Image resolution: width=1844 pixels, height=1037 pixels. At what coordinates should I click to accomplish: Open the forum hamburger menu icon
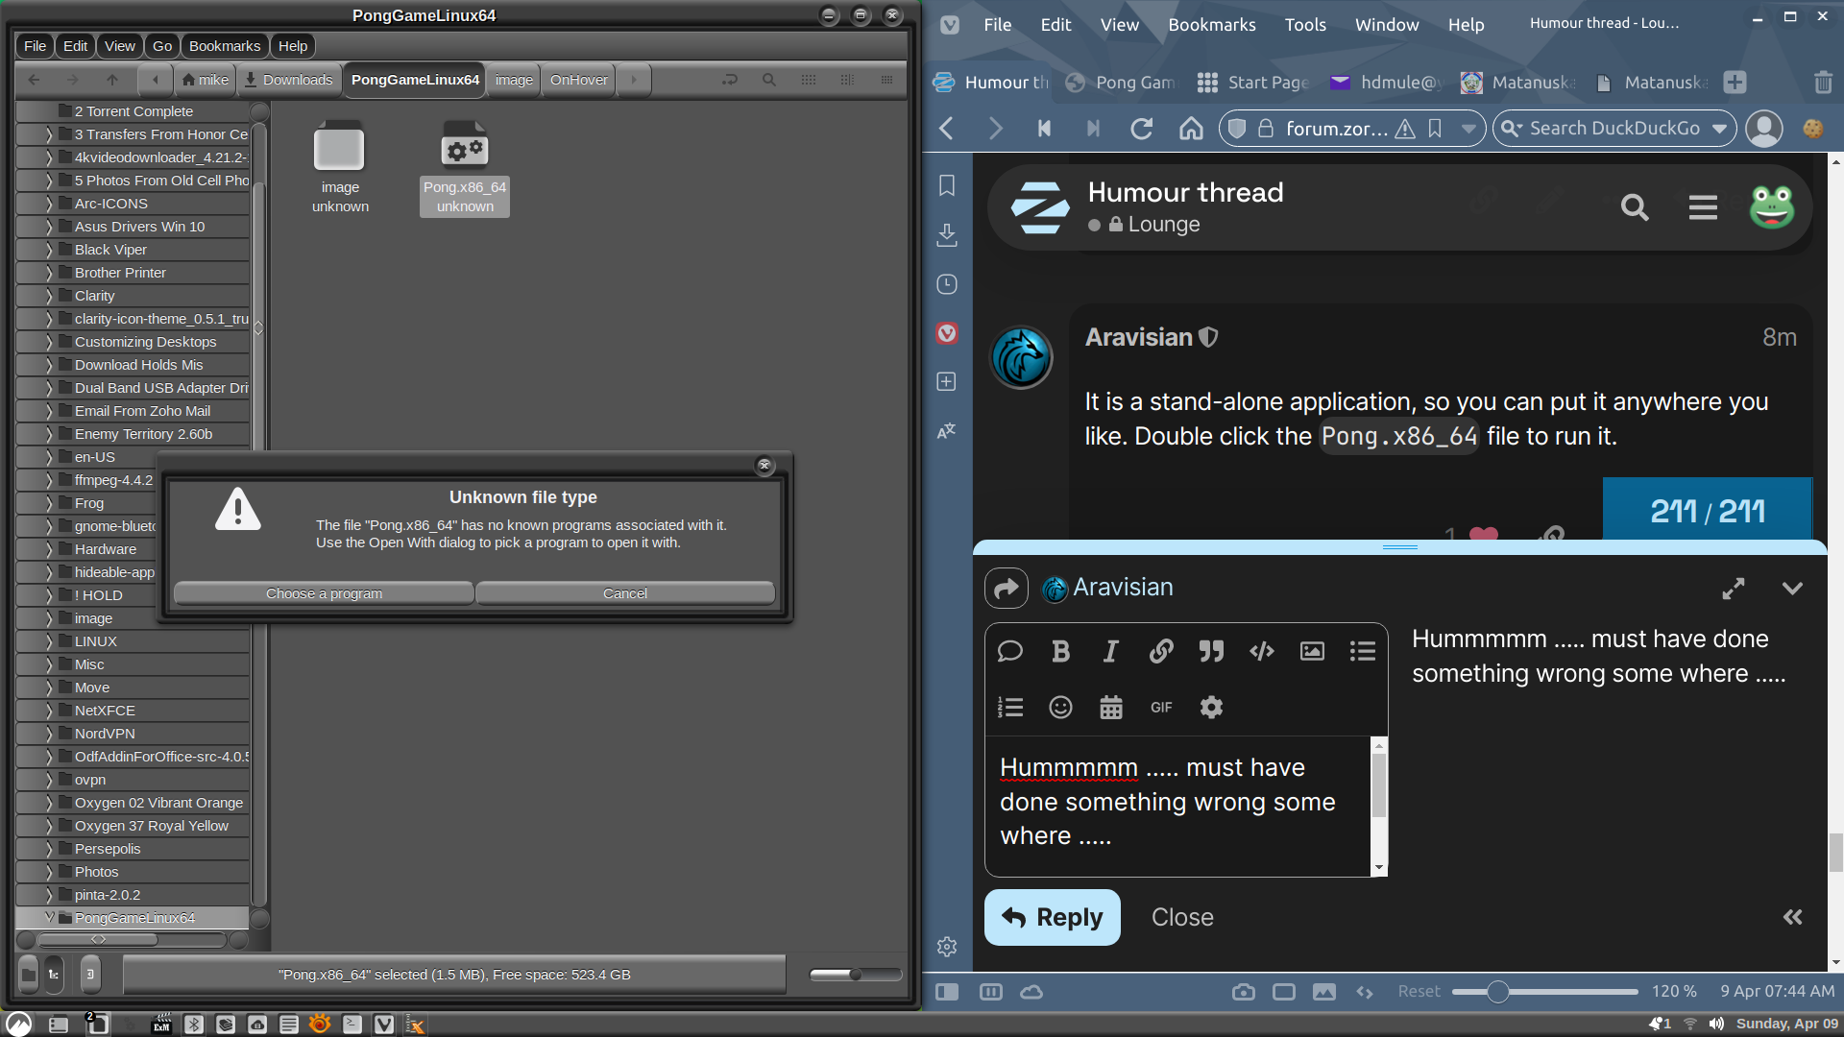pos(1703,207)
